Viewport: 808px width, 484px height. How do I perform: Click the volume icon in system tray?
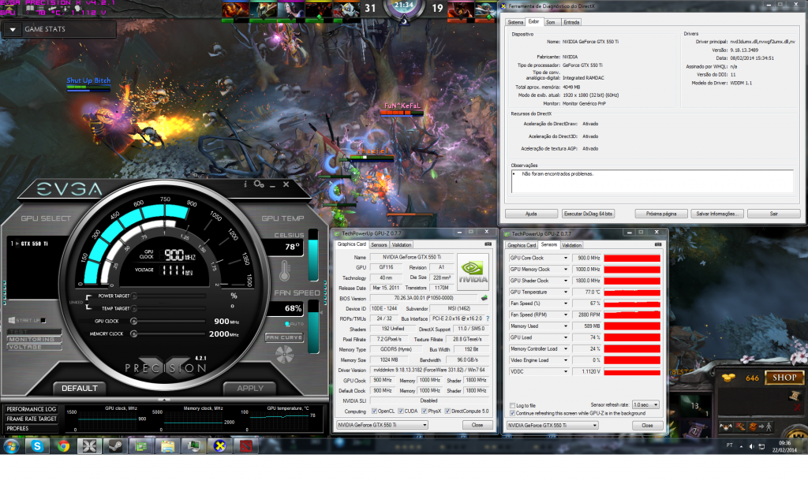point(751,446)
